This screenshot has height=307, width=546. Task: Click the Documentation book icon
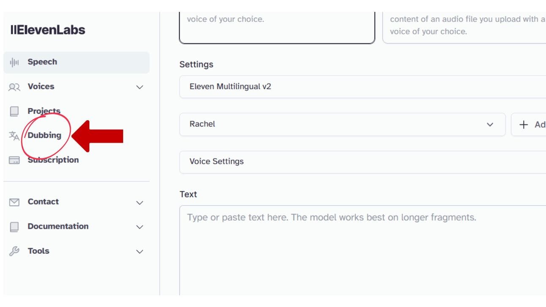(14, 227)
